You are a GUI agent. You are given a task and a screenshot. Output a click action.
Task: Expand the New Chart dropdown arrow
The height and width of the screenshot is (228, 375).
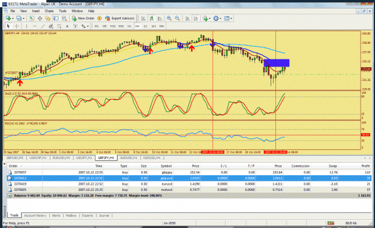(13, 19)
